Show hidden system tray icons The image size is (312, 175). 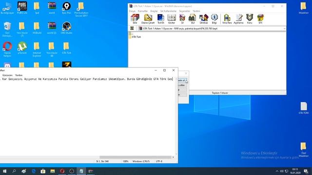[277, 171]
